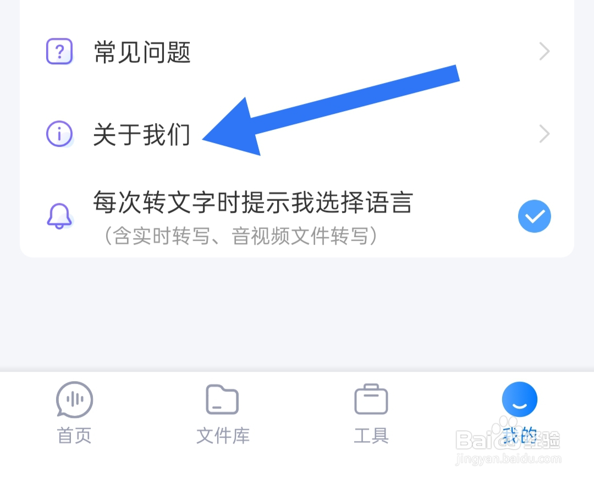This screenshot has height=479, width=594.
Task: Tap the bell notification icon
Action: (59, 216)
